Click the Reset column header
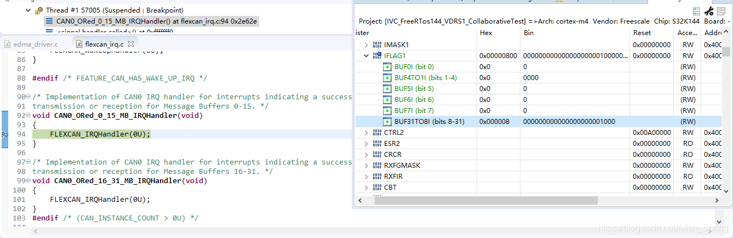 [x=642, y=33]
